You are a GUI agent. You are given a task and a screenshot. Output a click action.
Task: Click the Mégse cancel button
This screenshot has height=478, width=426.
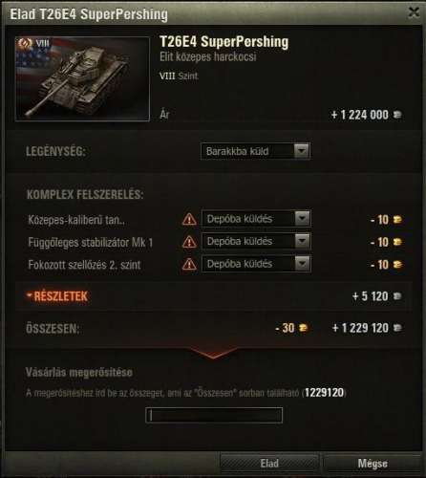point(373,463)
